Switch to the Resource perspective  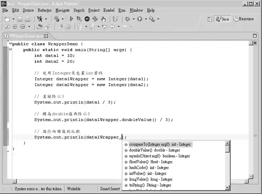click(244, 19)
